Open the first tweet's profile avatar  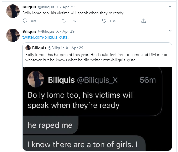[13, 11]
